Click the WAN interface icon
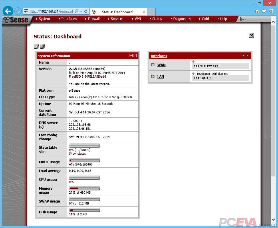The width and height of the screenshot is (278, 228). coord(153,65)
